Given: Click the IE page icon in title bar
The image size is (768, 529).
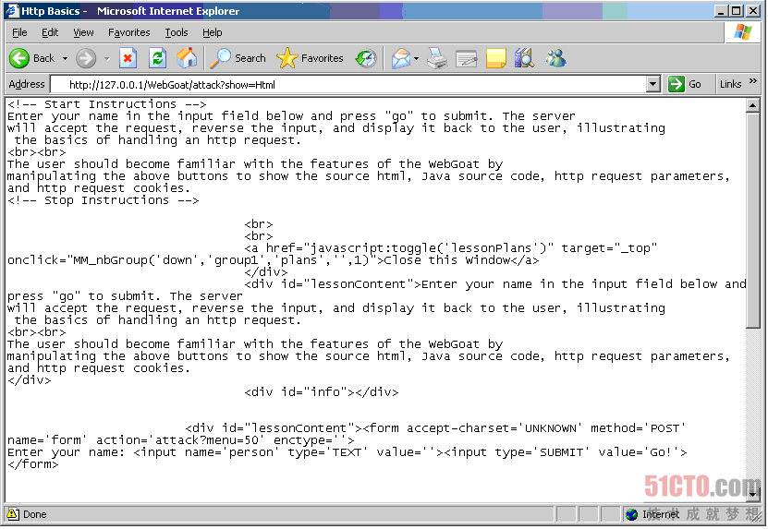Looking at the screenshot, I should pos(12,11).
